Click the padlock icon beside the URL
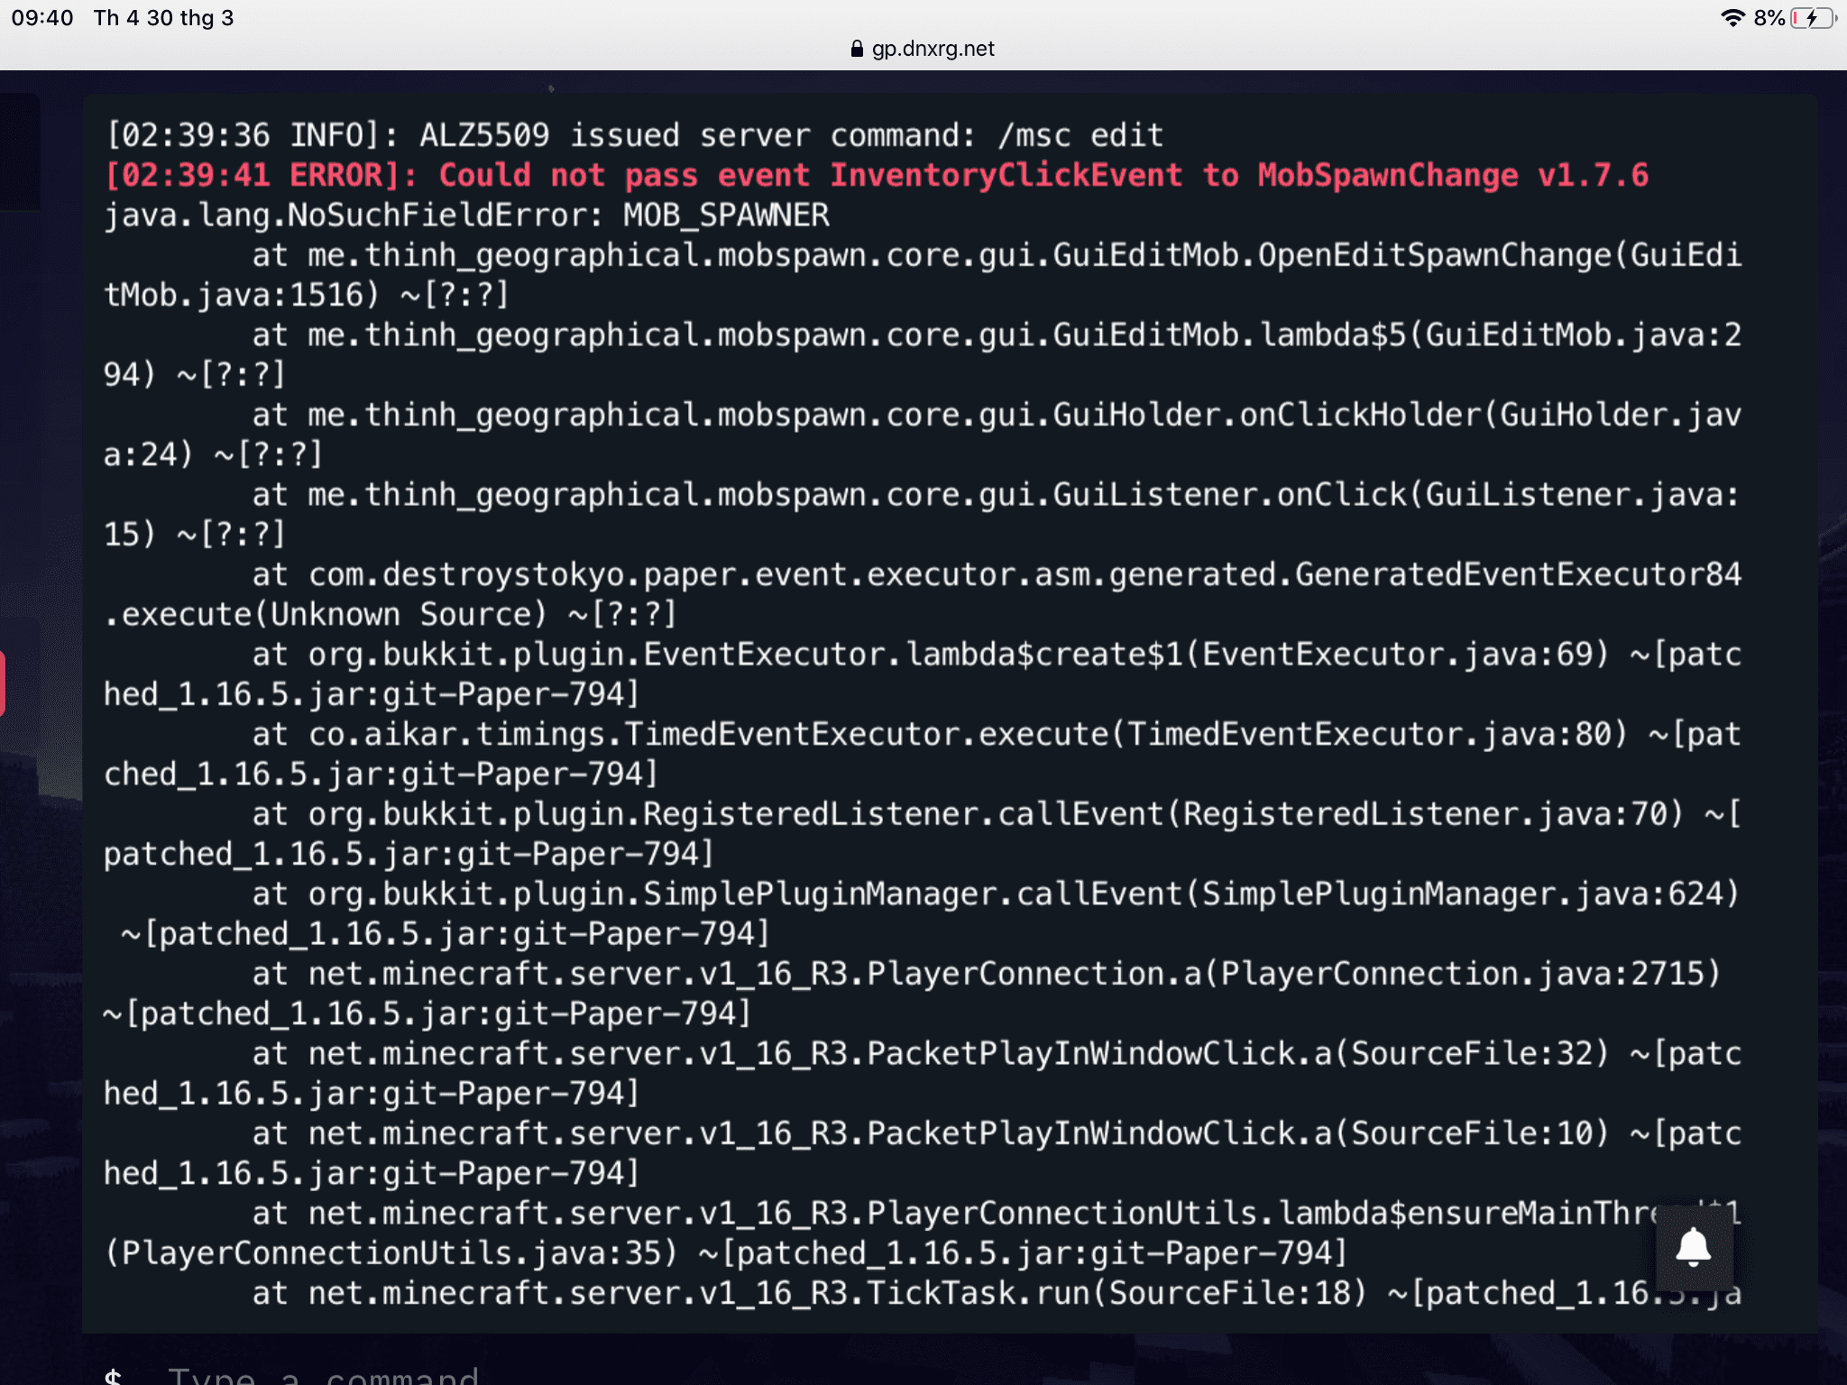The height and width of the screenshot is (1385, 1847). tap(857, 49)
